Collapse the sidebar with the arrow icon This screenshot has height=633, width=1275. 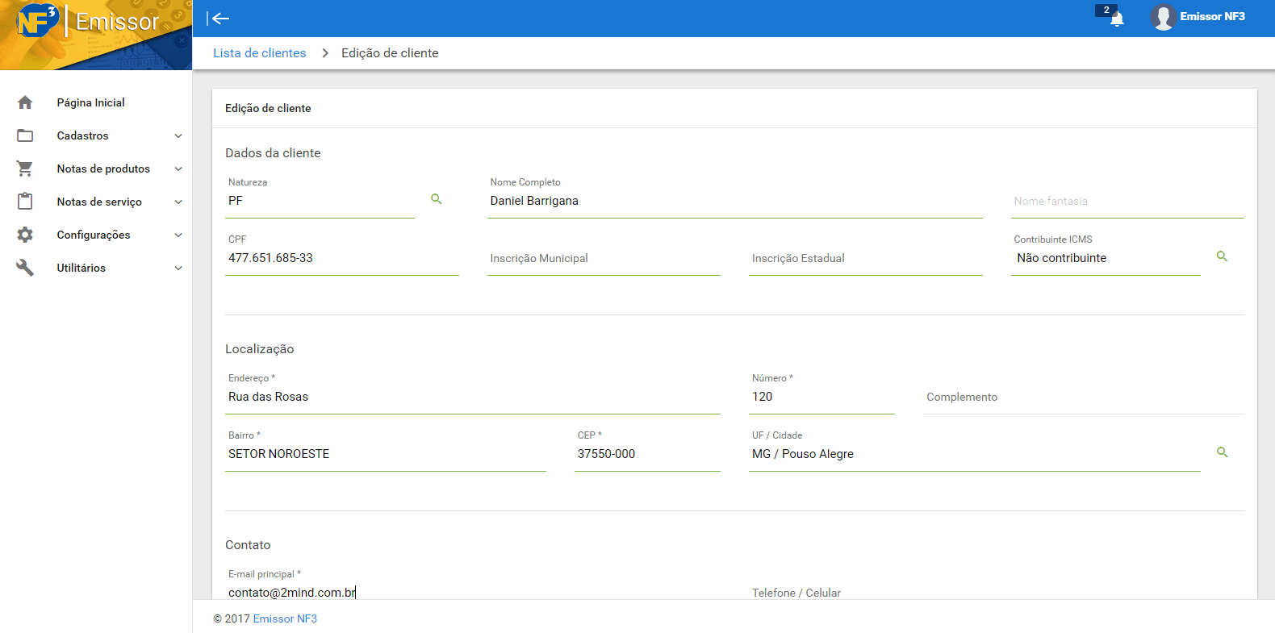pyautogui.click(x=218, y=19)
